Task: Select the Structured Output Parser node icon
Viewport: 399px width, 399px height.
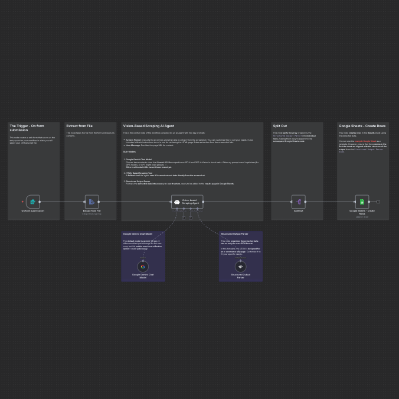Action: [x=240, y=267]
